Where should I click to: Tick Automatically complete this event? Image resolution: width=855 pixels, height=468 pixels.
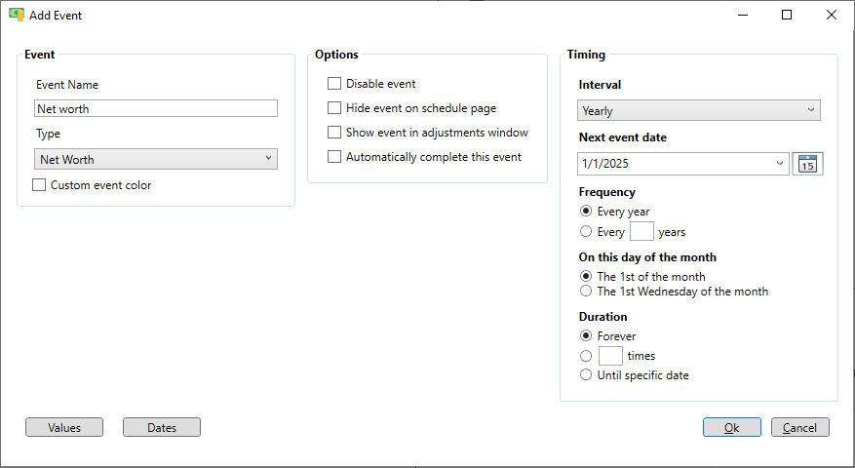point(334,157)
